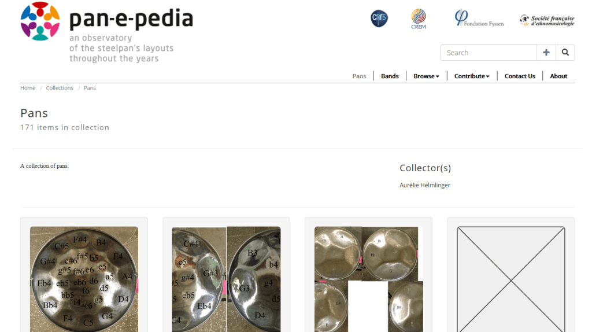592x332 pixels.
Task: Open the single labeled steelpan thumbnail
Action: pos(84,279)
